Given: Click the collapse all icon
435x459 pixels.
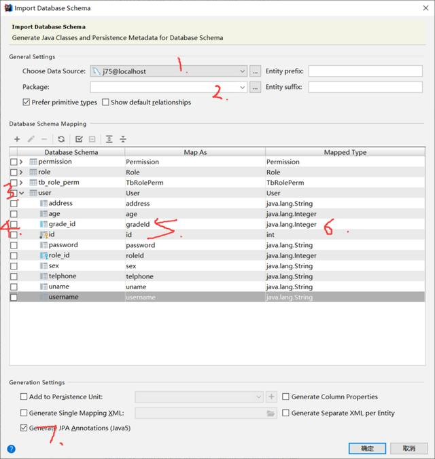Looking at the screenshot, I should [123, 139].
